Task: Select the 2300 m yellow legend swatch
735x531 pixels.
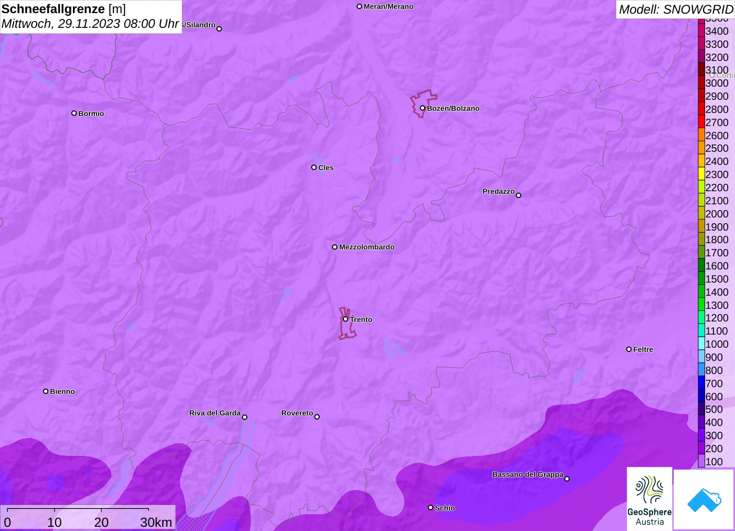Action: click(x=701, y=174)
